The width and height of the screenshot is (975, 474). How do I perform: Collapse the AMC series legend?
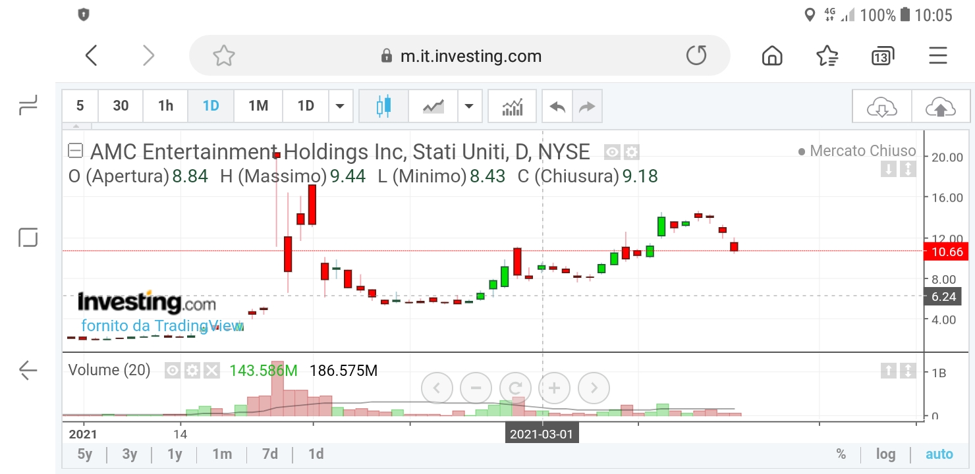(x=76, y=152)
